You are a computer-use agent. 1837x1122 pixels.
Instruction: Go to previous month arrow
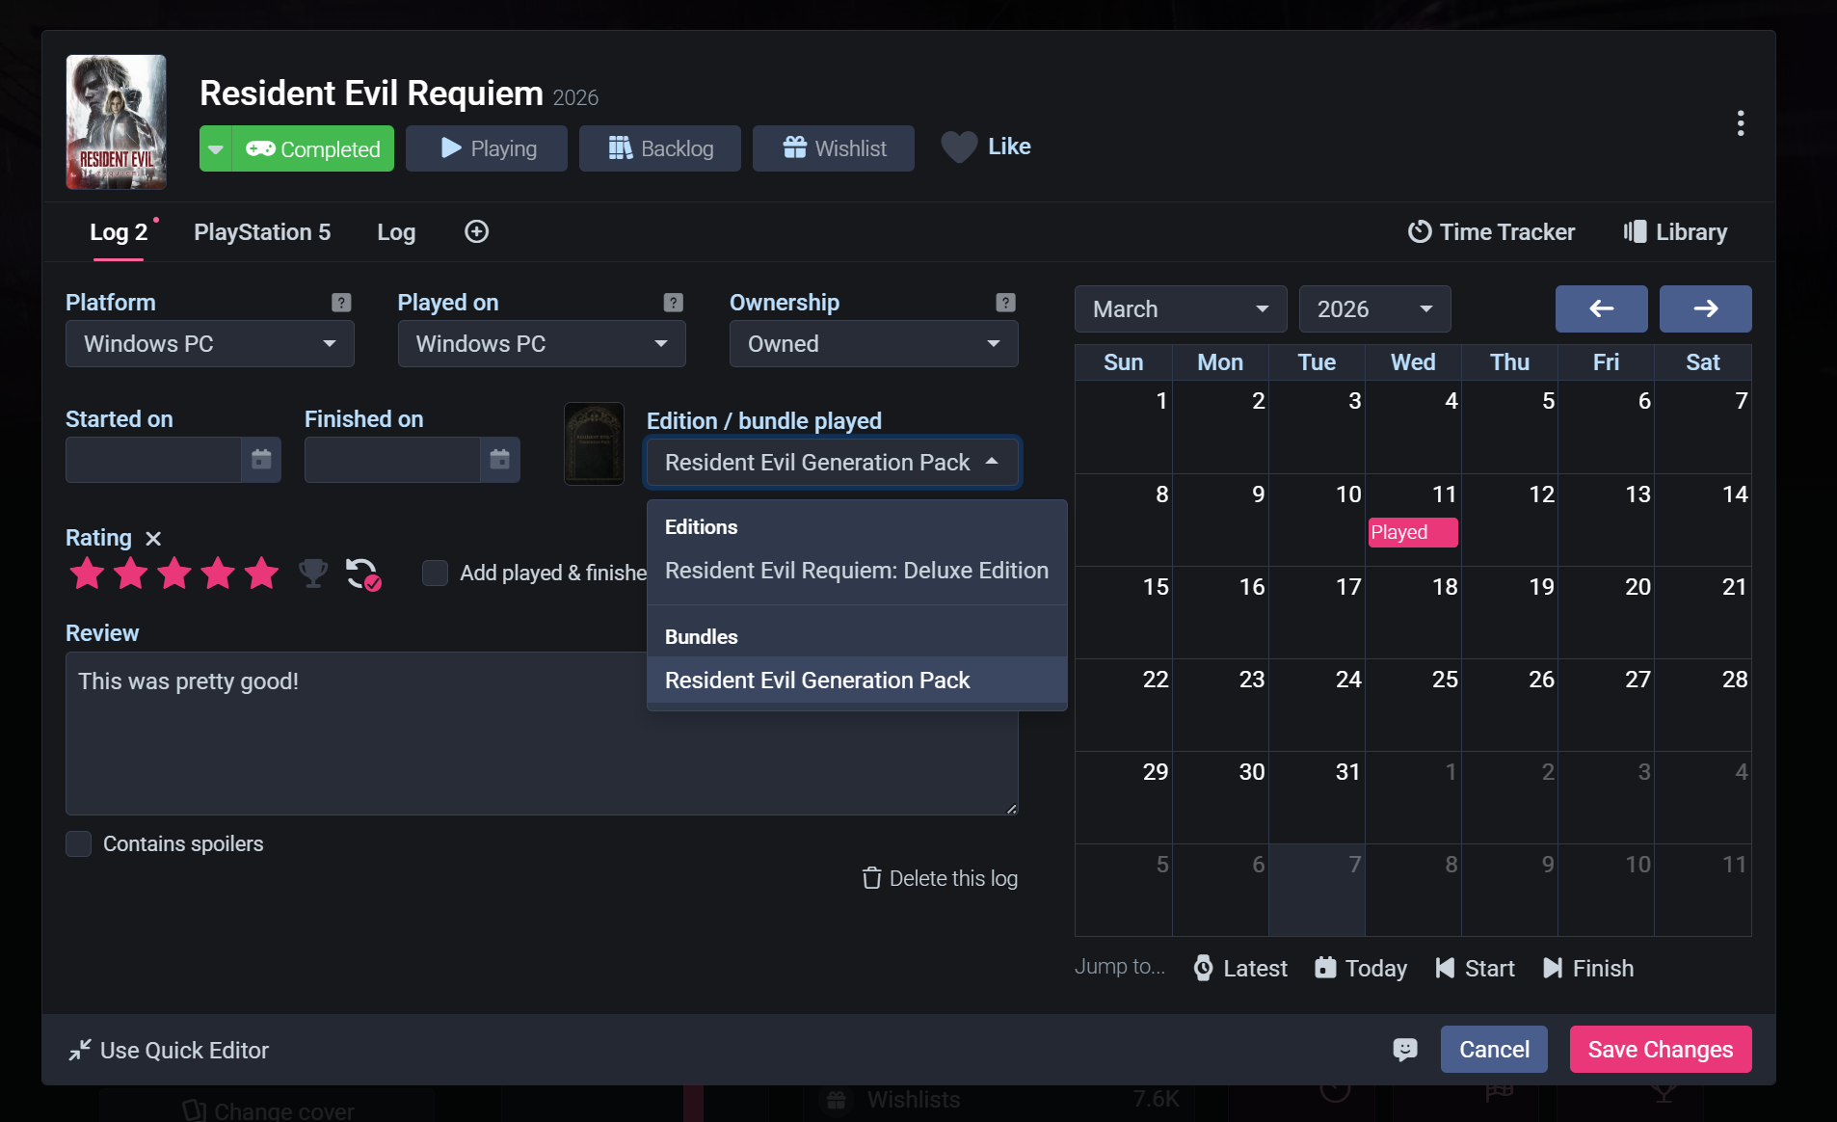(x=1601, y=308)
